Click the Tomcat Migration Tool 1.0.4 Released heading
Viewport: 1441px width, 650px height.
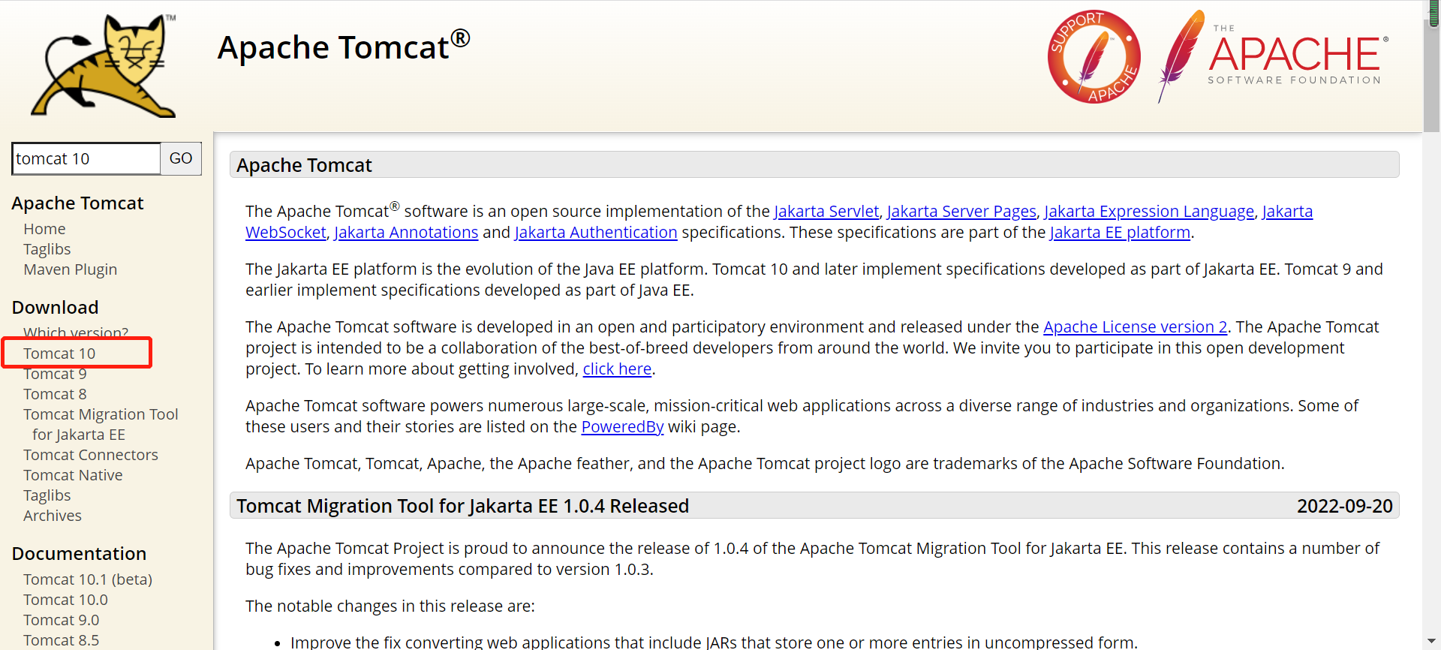click(x=462, y=506)
